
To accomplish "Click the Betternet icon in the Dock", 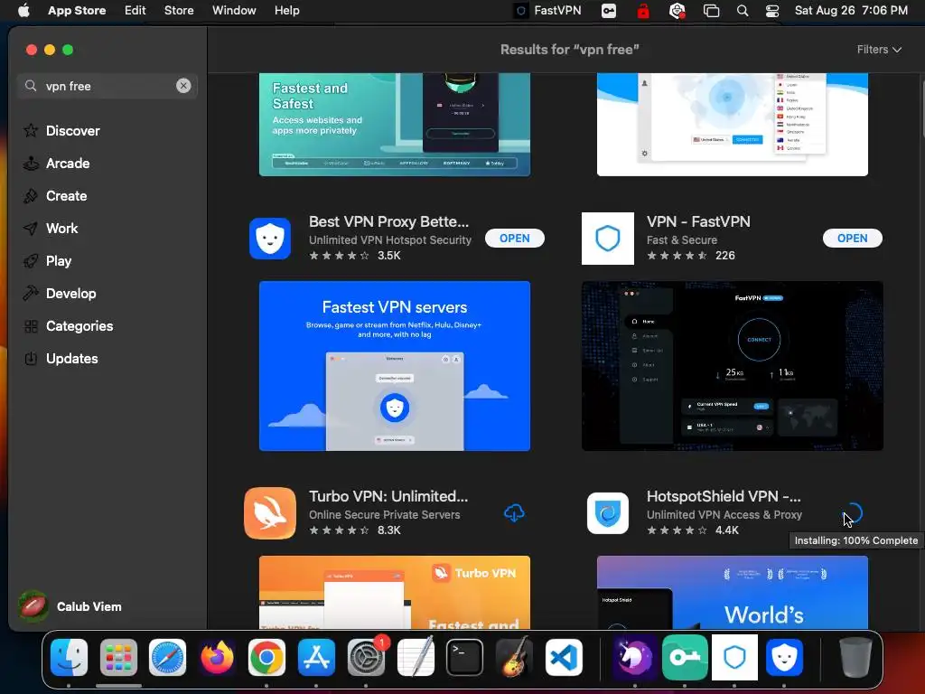I will tap(784, 657).
